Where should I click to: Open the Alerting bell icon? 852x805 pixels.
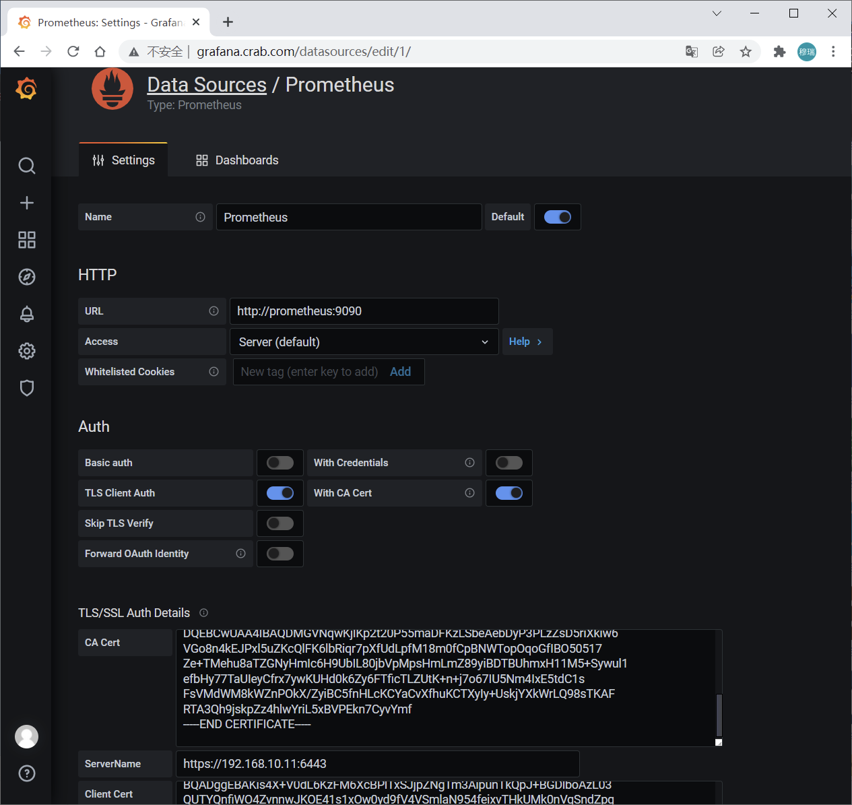pyautogui.click(x=27, y=314)
